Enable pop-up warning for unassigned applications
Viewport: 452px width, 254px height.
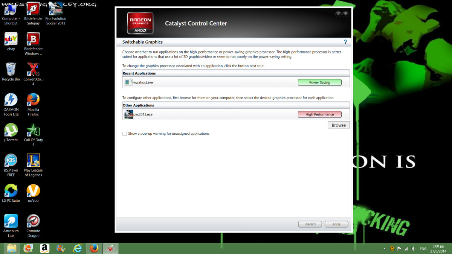click(x=125, y=134)
